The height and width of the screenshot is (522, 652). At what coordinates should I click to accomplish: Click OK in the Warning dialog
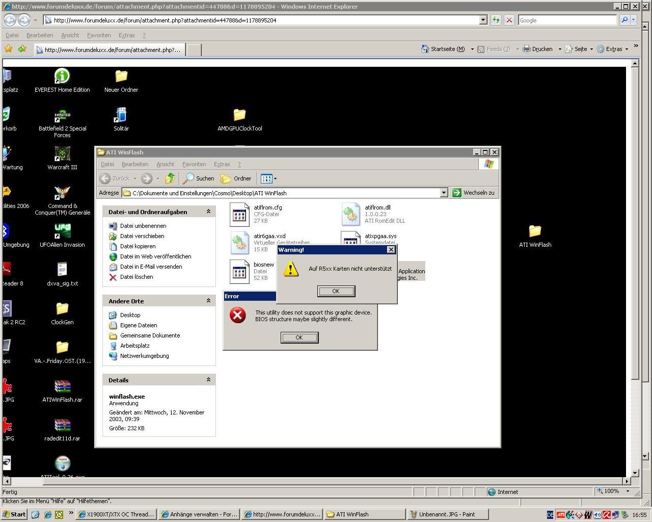tap(336, 291)
